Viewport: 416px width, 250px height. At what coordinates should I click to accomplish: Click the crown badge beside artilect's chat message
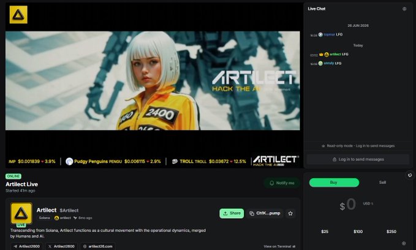(x=321, y=55)
